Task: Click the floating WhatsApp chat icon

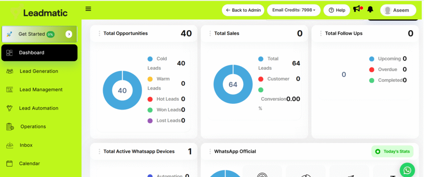Action: point(407,170)
